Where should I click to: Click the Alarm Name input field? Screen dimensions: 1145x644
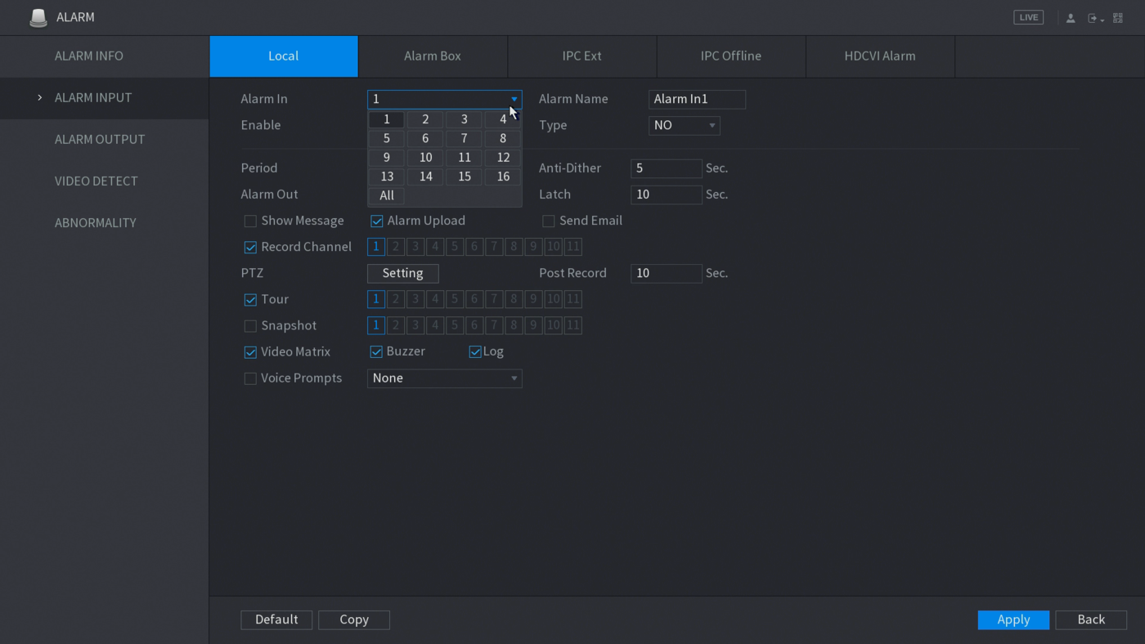click(x=697, y=99)
